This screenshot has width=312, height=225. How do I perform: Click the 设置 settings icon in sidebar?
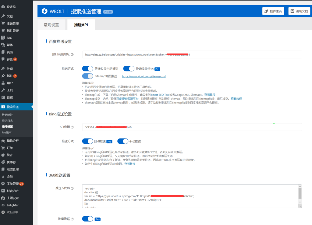pyautogui.click(x=3, y=97)
